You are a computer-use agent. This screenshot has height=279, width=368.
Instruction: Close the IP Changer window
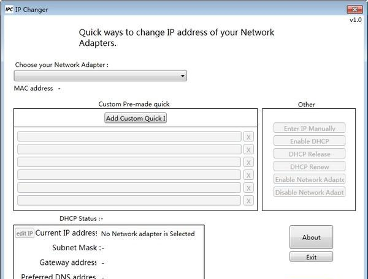(355, 9)
